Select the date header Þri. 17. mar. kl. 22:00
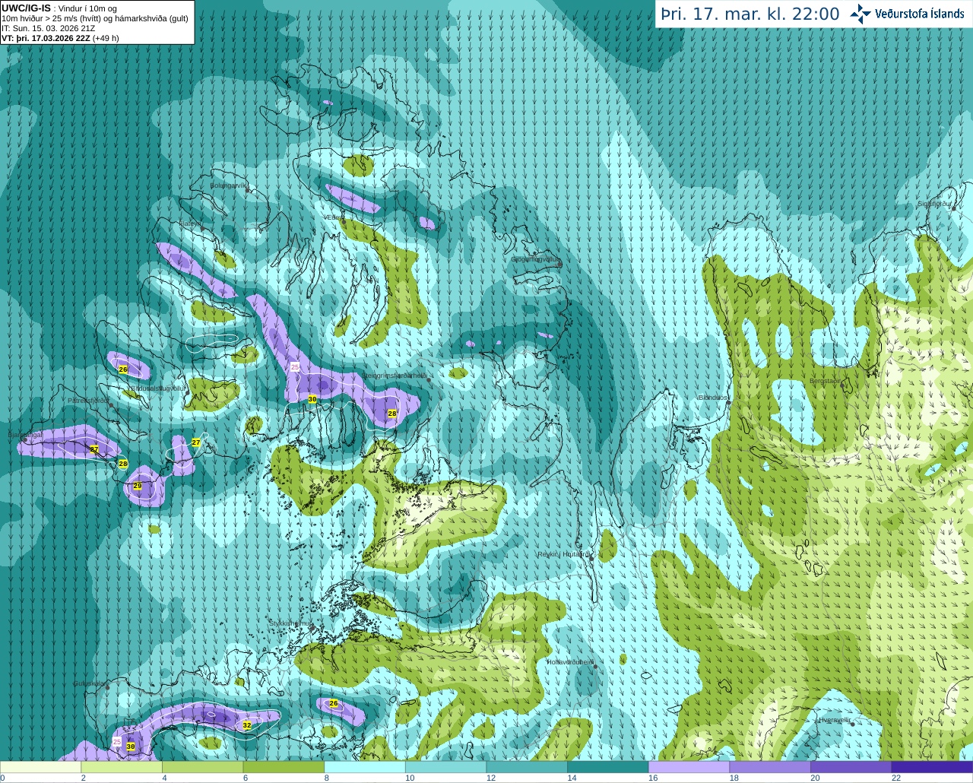 (x=750, y=14)
